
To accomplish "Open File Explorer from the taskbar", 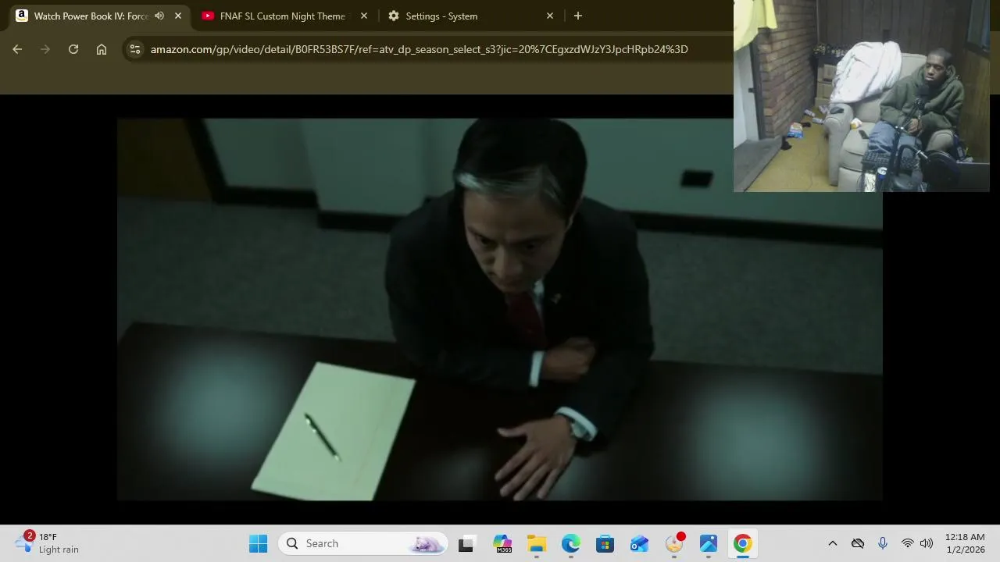I will point(537,543).
